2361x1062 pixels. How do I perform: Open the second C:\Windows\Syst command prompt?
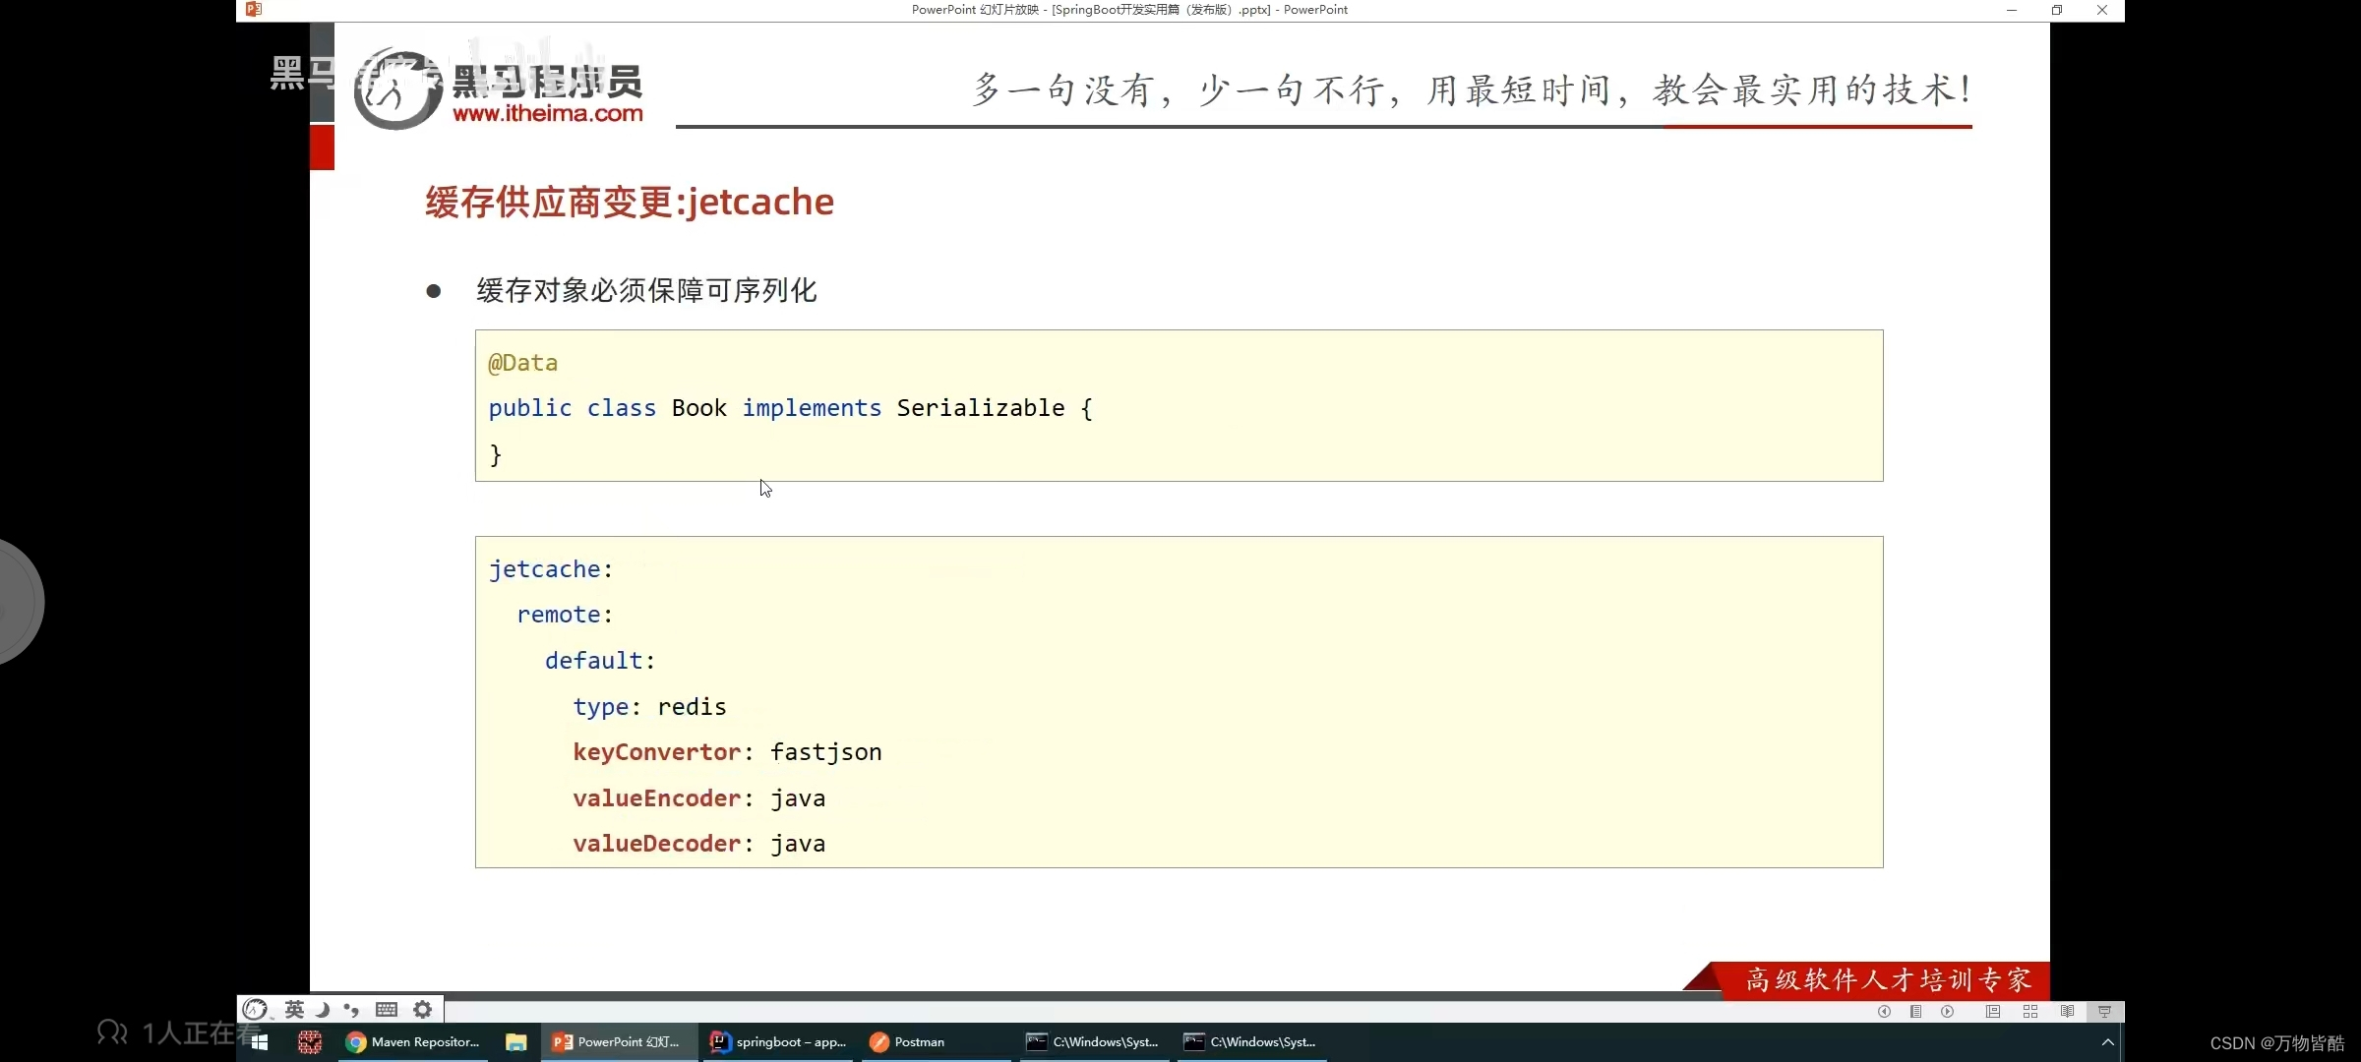[x=1249, y=1042]
